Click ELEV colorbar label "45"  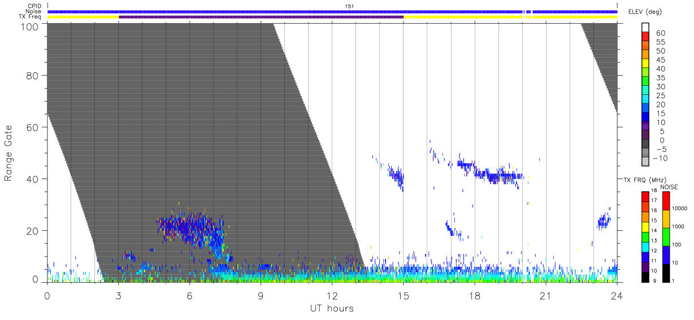tap(660, 60)
